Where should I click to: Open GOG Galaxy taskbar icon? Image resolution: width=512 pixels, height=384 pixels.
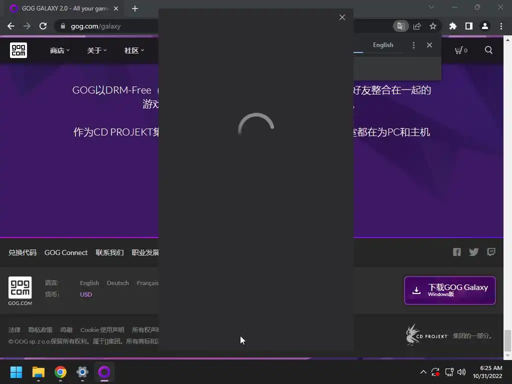click(104, 372)
